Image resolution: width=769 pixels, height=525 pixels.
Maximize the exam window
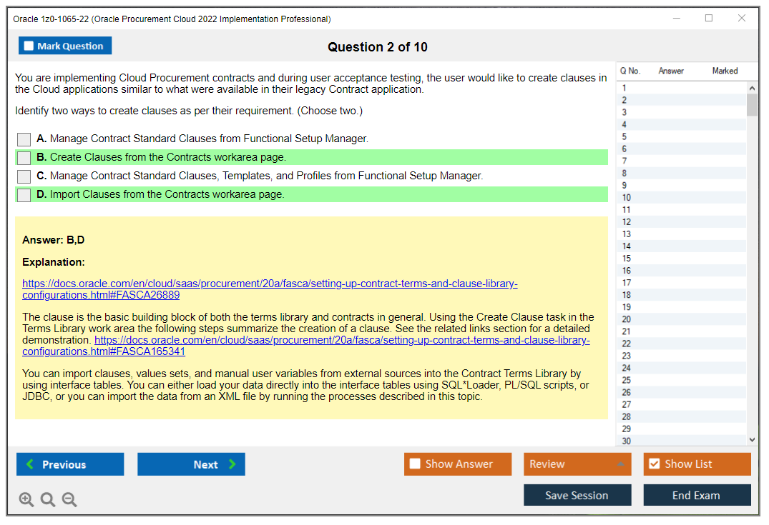pos(709,19)
